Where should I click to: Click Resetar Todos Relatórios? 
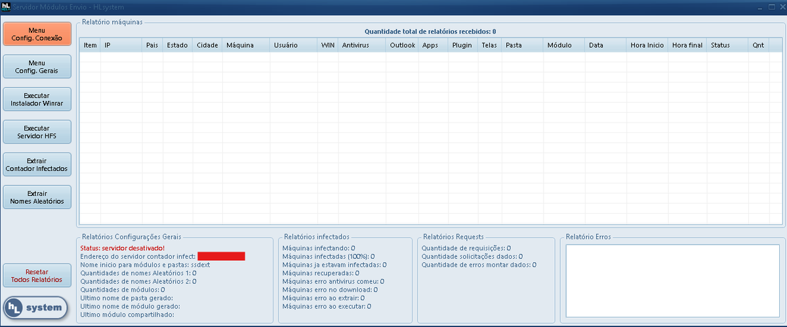point(37,275)
